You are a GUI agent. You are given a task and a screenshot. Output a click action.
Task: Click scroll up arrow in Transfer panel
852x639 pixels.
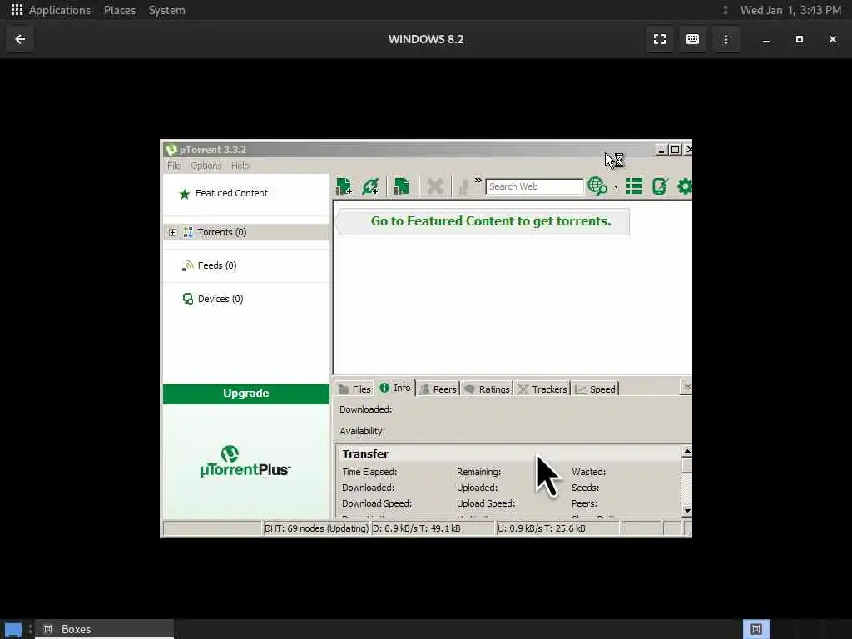[686, 452]
